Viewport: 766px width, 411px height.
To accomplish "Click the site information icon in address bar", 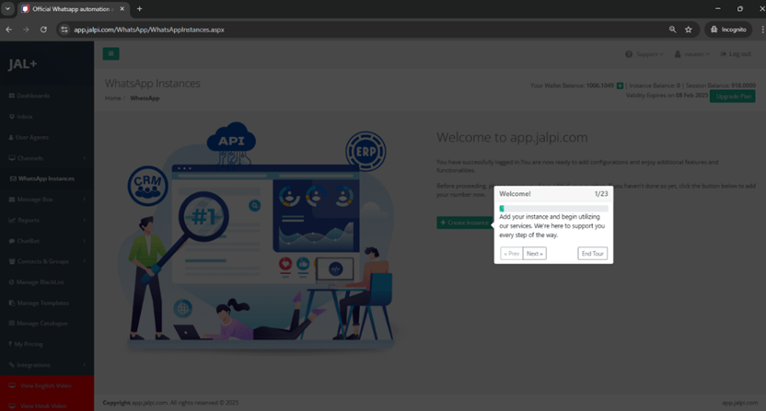I will tap(64, 29).
